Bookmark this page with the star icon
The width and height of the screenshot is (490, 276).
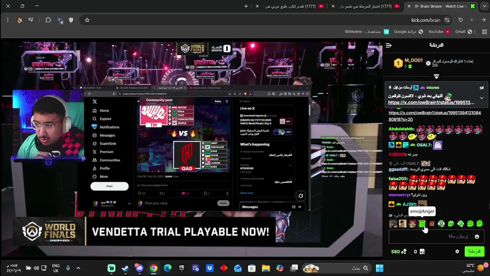[x=87, y=20]
